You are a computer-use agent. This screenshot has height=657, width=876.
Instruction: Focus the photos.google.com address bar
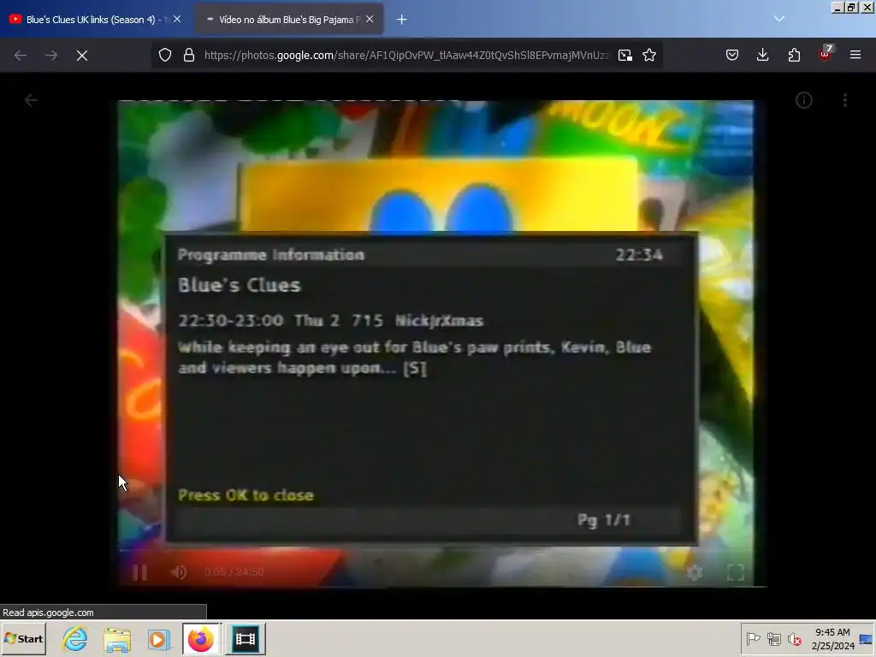406,55
